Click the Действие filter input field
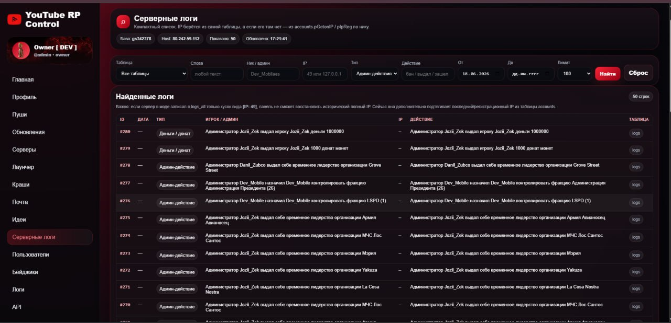671x323 pixels. 428,74
